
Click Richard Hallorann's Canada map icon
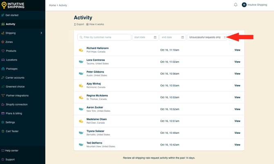click(81, 50)
